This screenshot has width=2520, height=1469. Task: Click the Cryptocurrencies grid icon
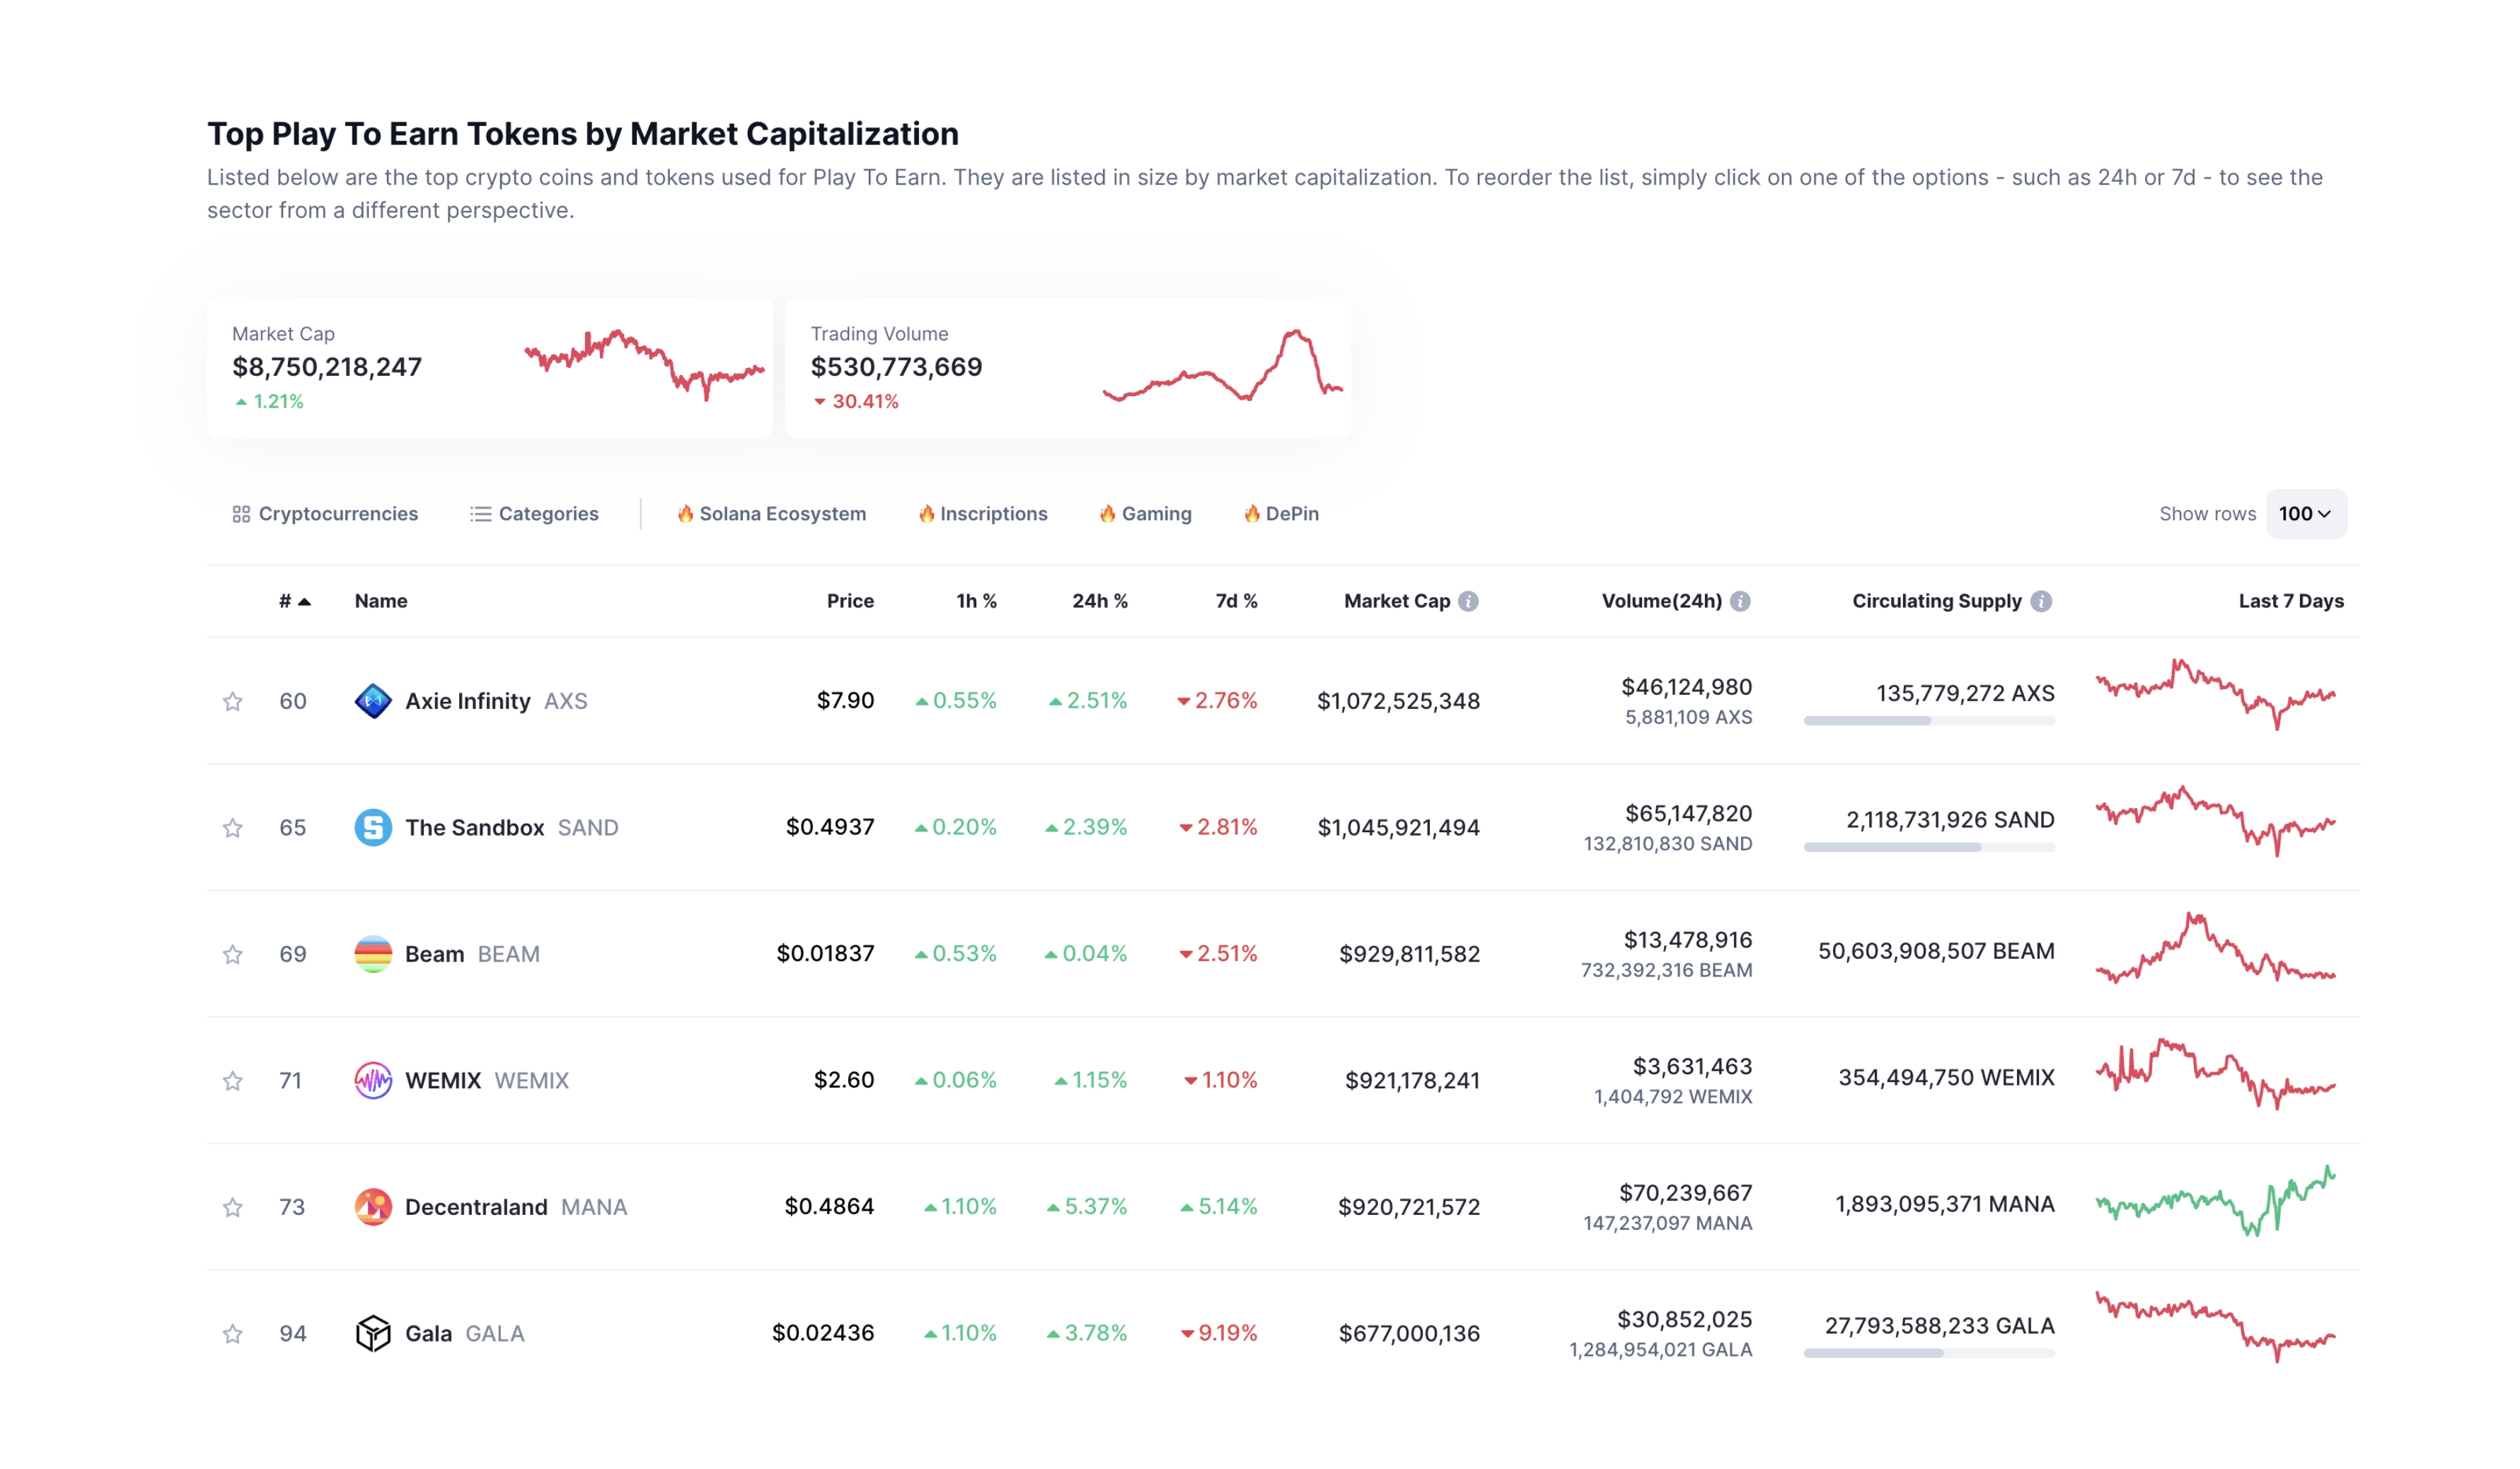coord(241,514)
